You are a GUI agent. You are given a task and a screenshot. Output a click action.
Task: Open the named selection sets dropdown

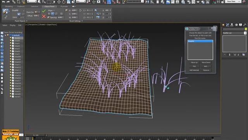[135, 1]
